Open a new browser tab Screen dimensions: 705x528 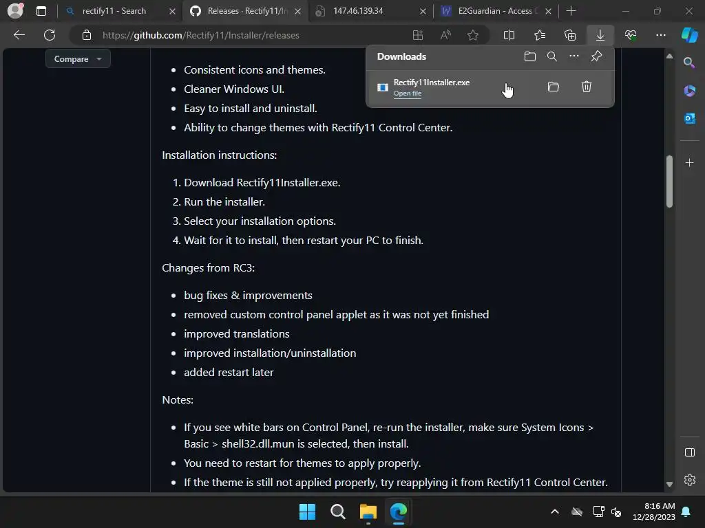[x=571, y=11]
